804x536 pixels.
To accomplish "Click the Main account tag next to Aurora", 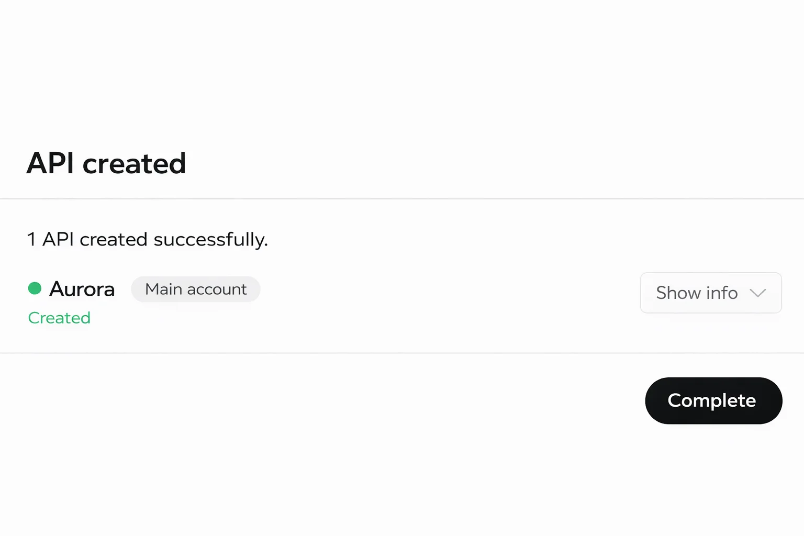I will 196,289.
